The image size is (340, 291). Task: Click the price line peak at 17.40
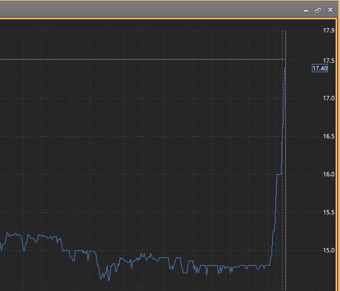click(x=285, y=68)
